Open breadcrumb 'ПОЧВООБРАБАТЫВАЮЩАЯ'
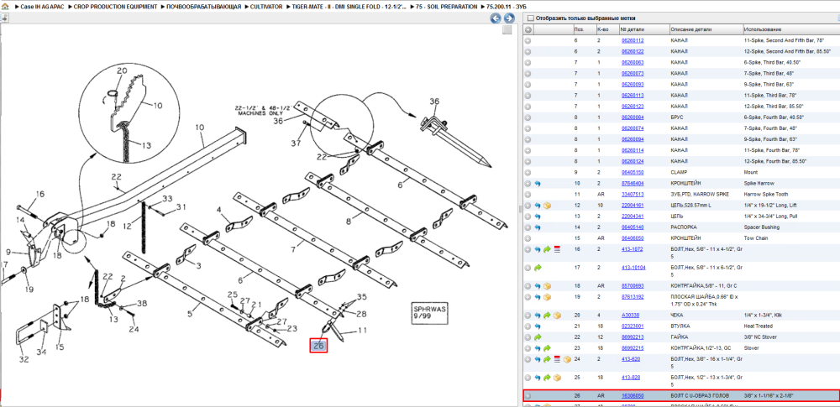 coord(204,7)
